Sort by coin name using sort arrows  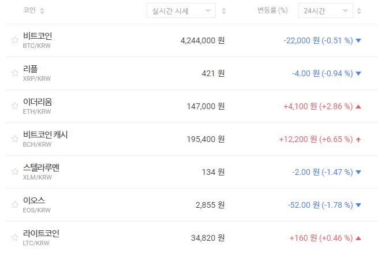(42, 11)
